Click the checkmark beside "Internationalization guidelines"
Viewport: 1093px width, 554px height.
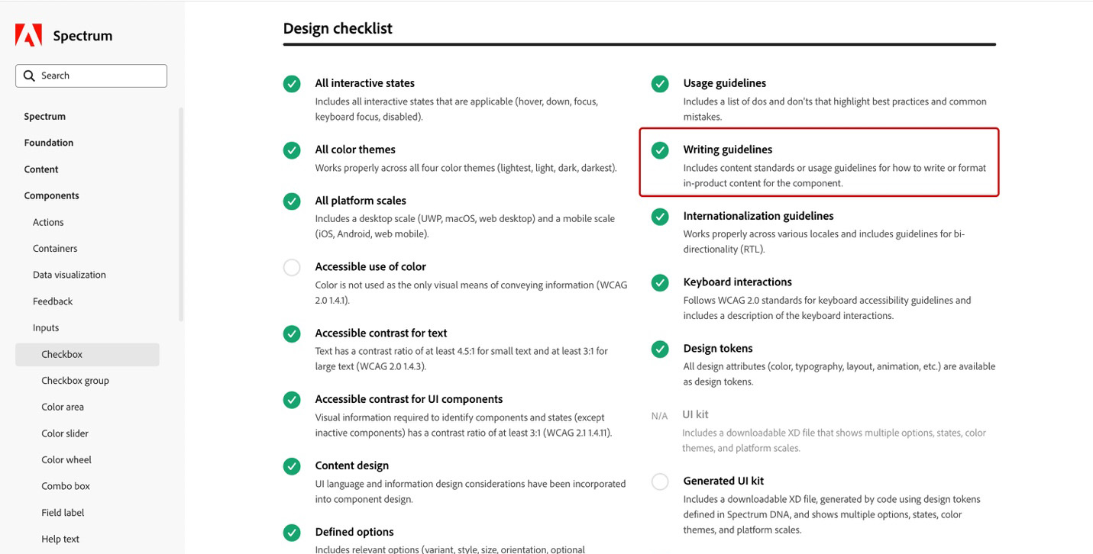pos(659,217)
